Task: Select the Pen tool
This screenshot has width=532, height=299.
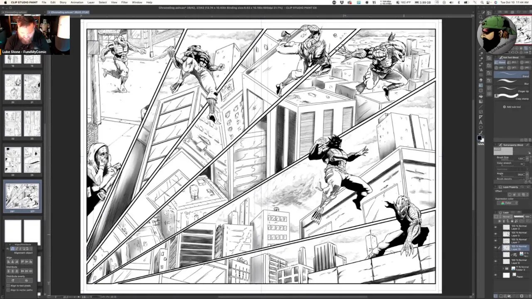Action: tap(481, 54)
